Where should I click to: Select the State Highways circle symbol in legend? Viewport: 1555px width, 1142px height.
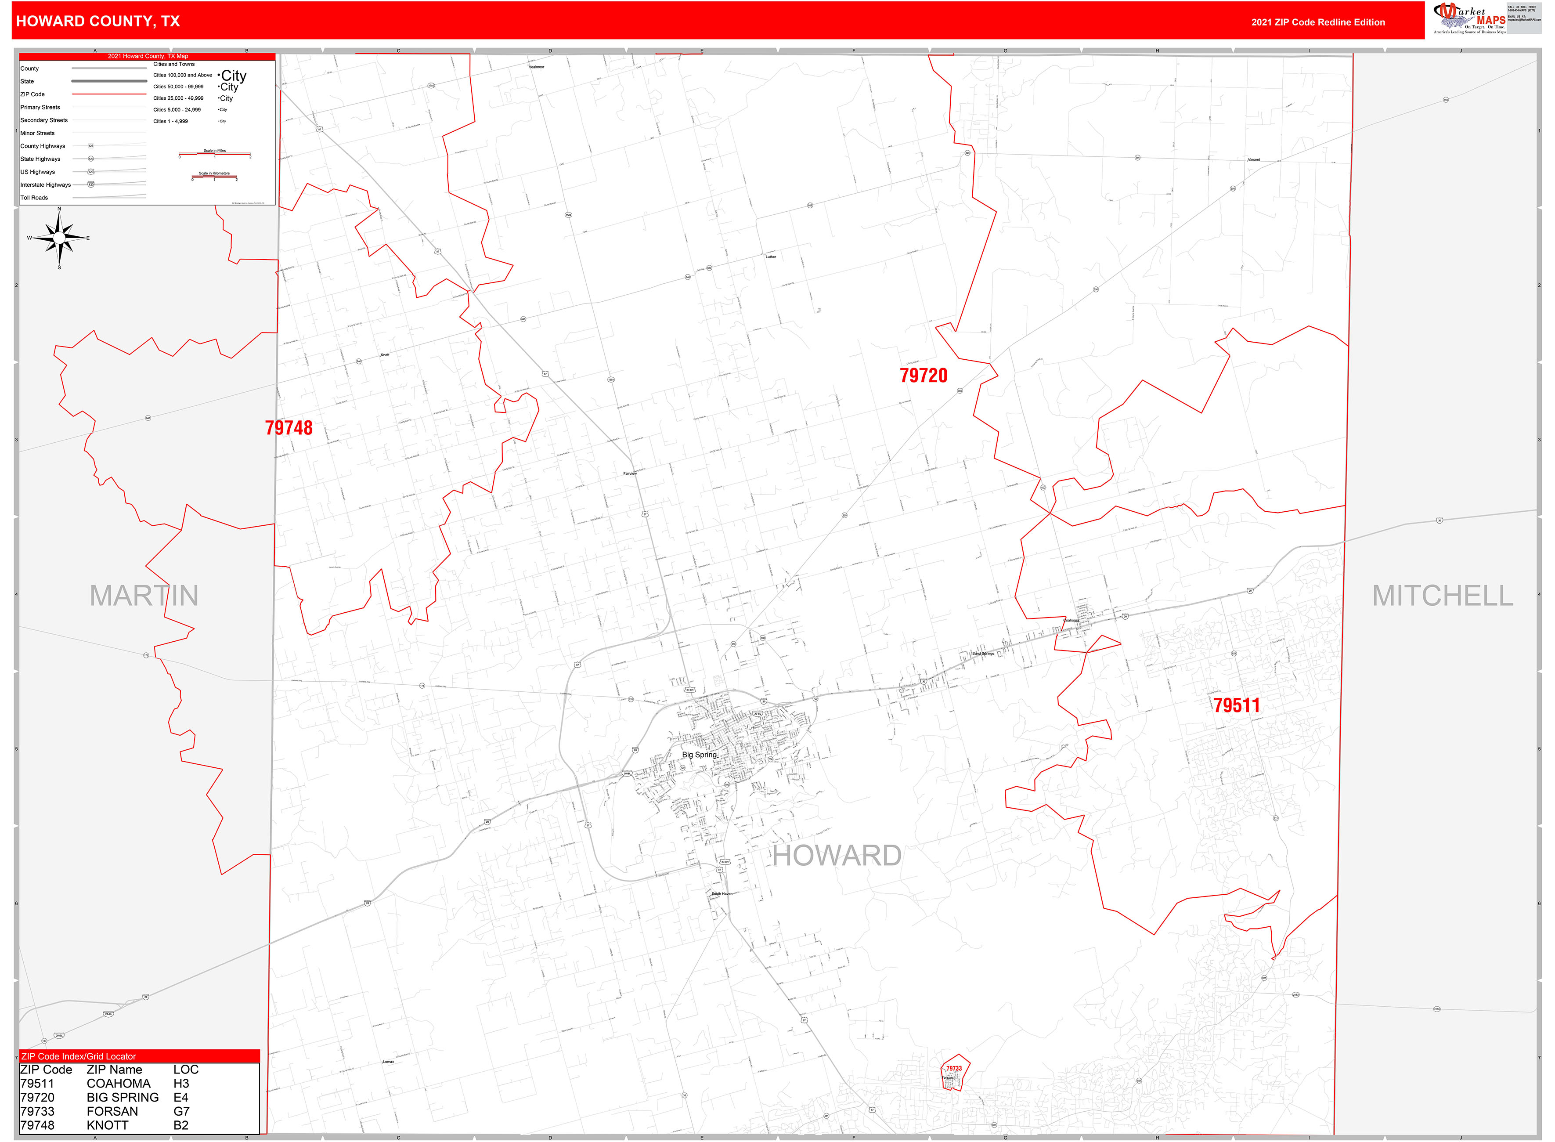point(90,159)
